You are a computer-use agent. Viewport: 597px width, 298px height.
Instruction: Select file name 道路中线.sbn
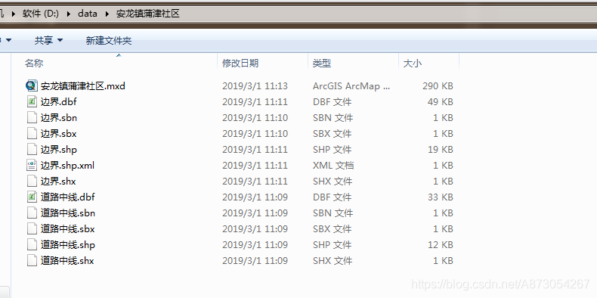point(68,213)
